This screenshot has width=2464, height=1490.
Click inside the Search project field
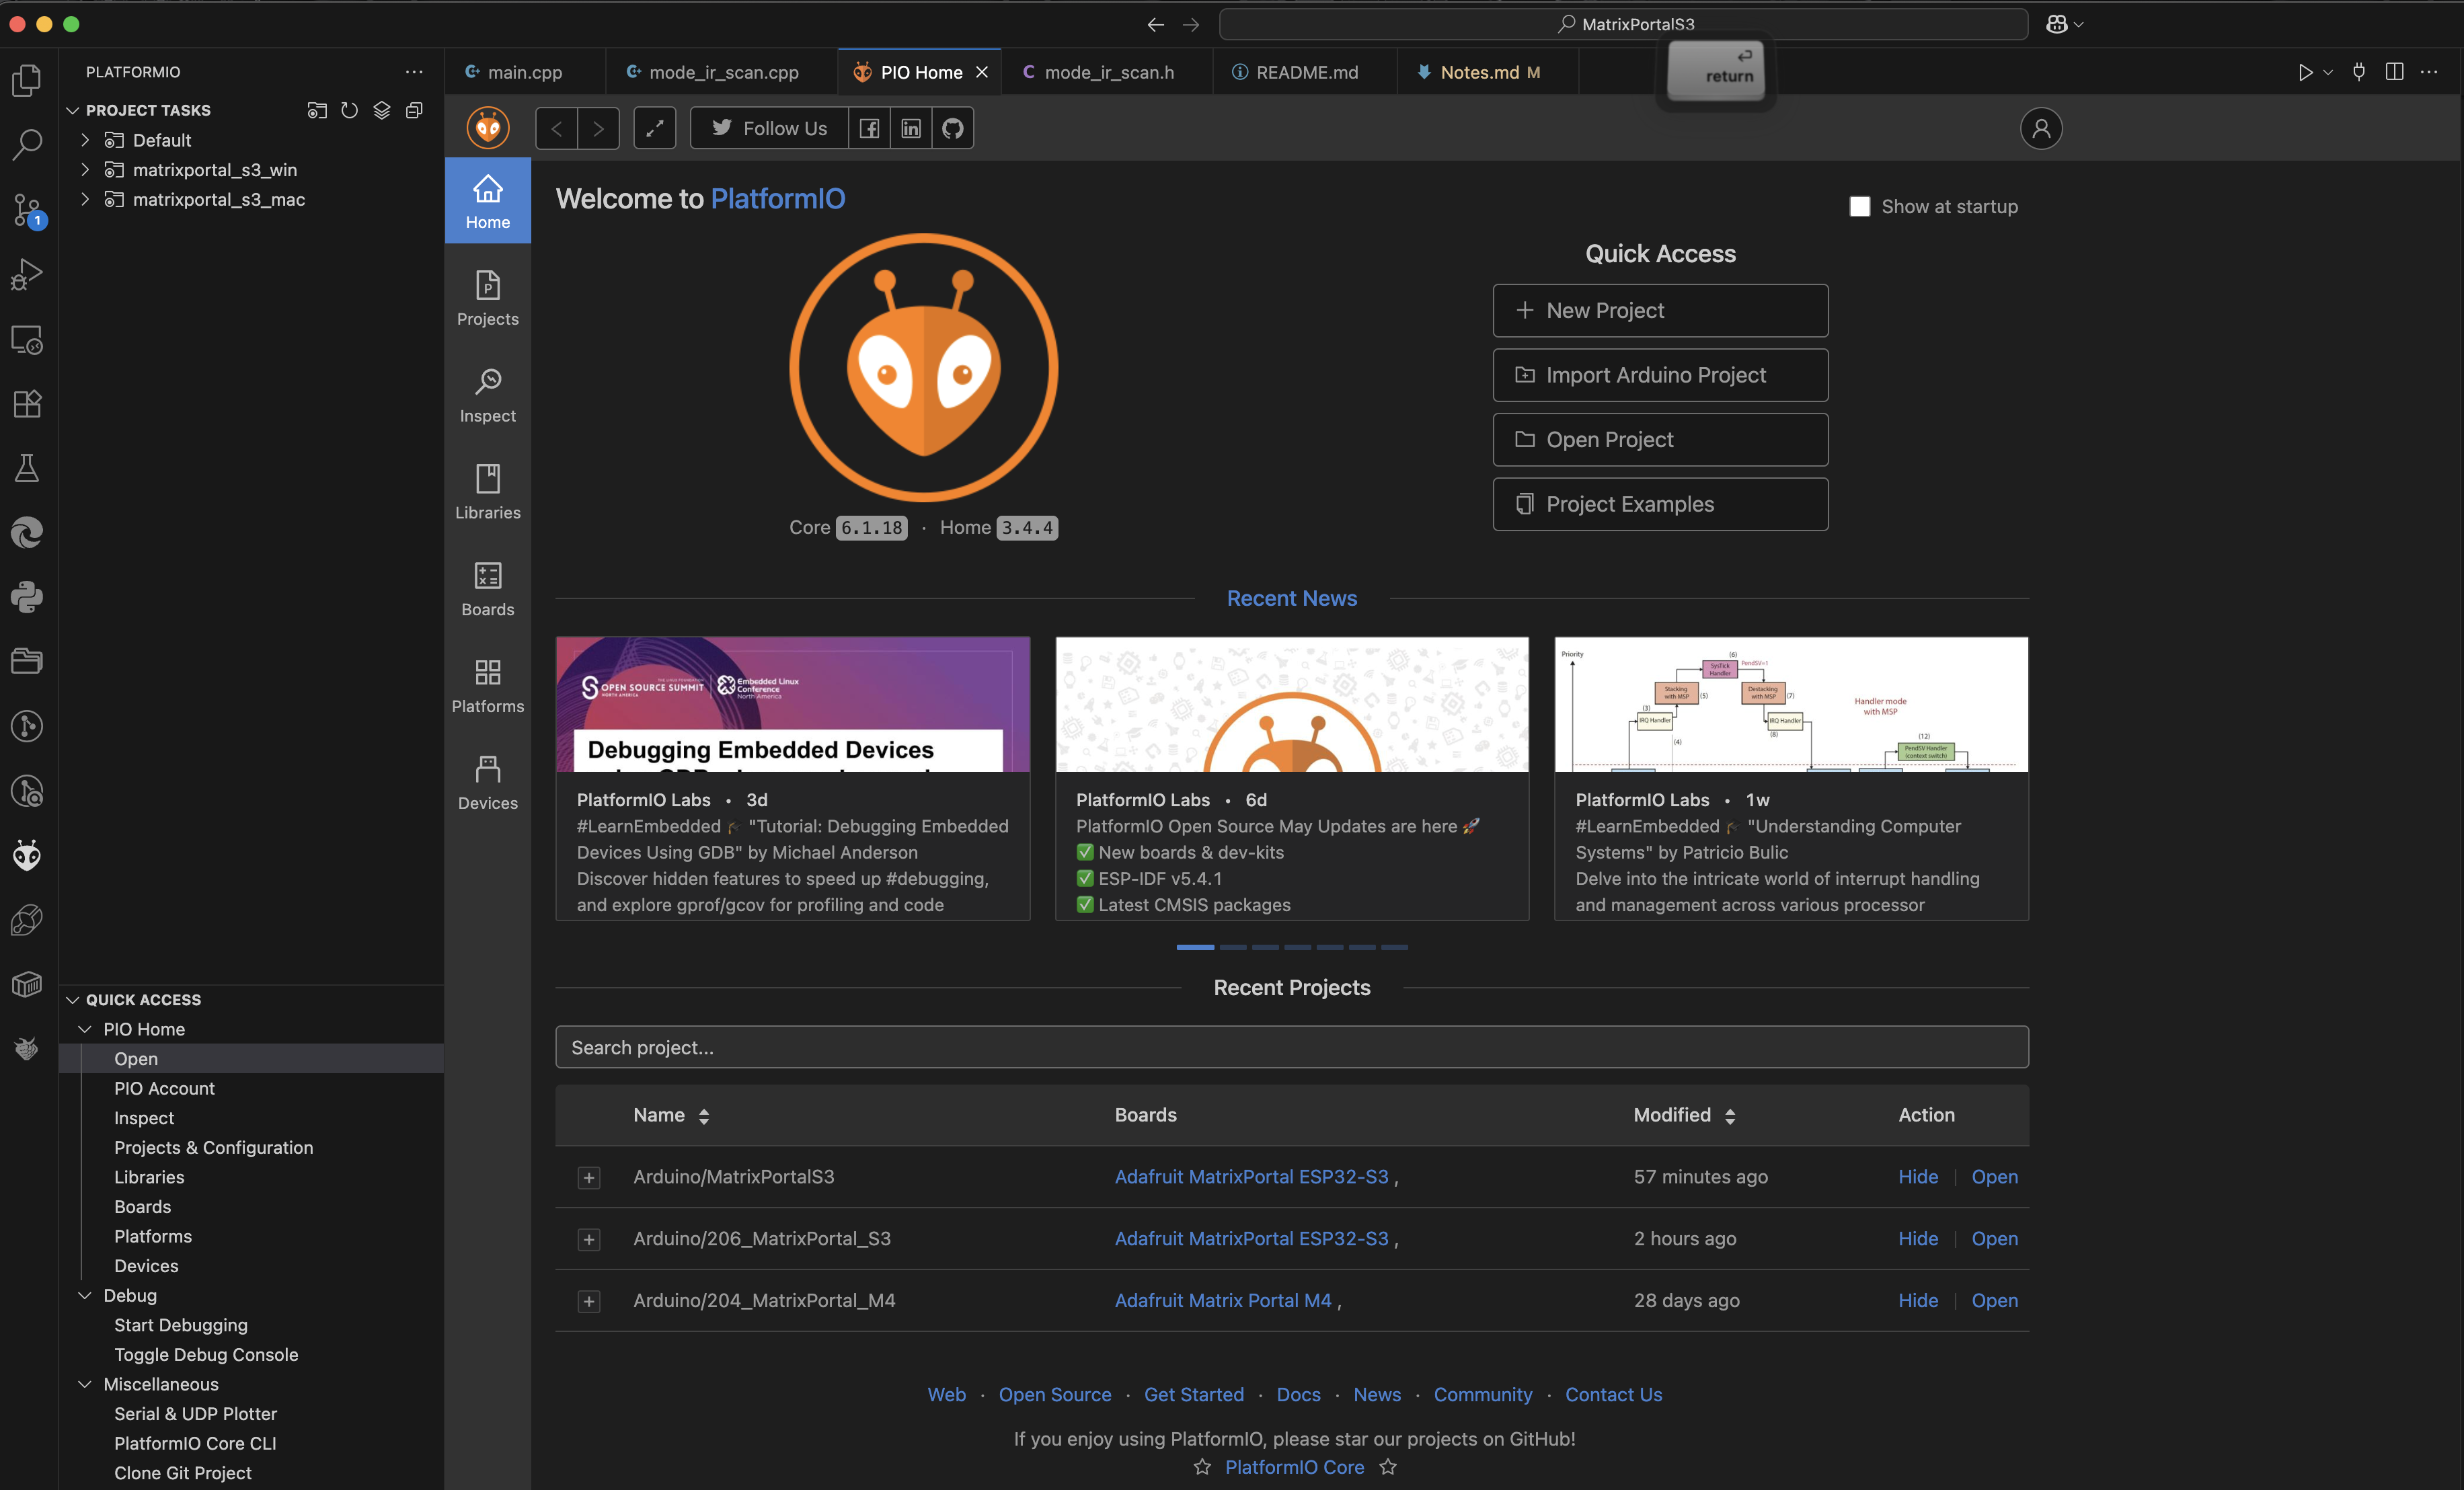(1291, 1047)
